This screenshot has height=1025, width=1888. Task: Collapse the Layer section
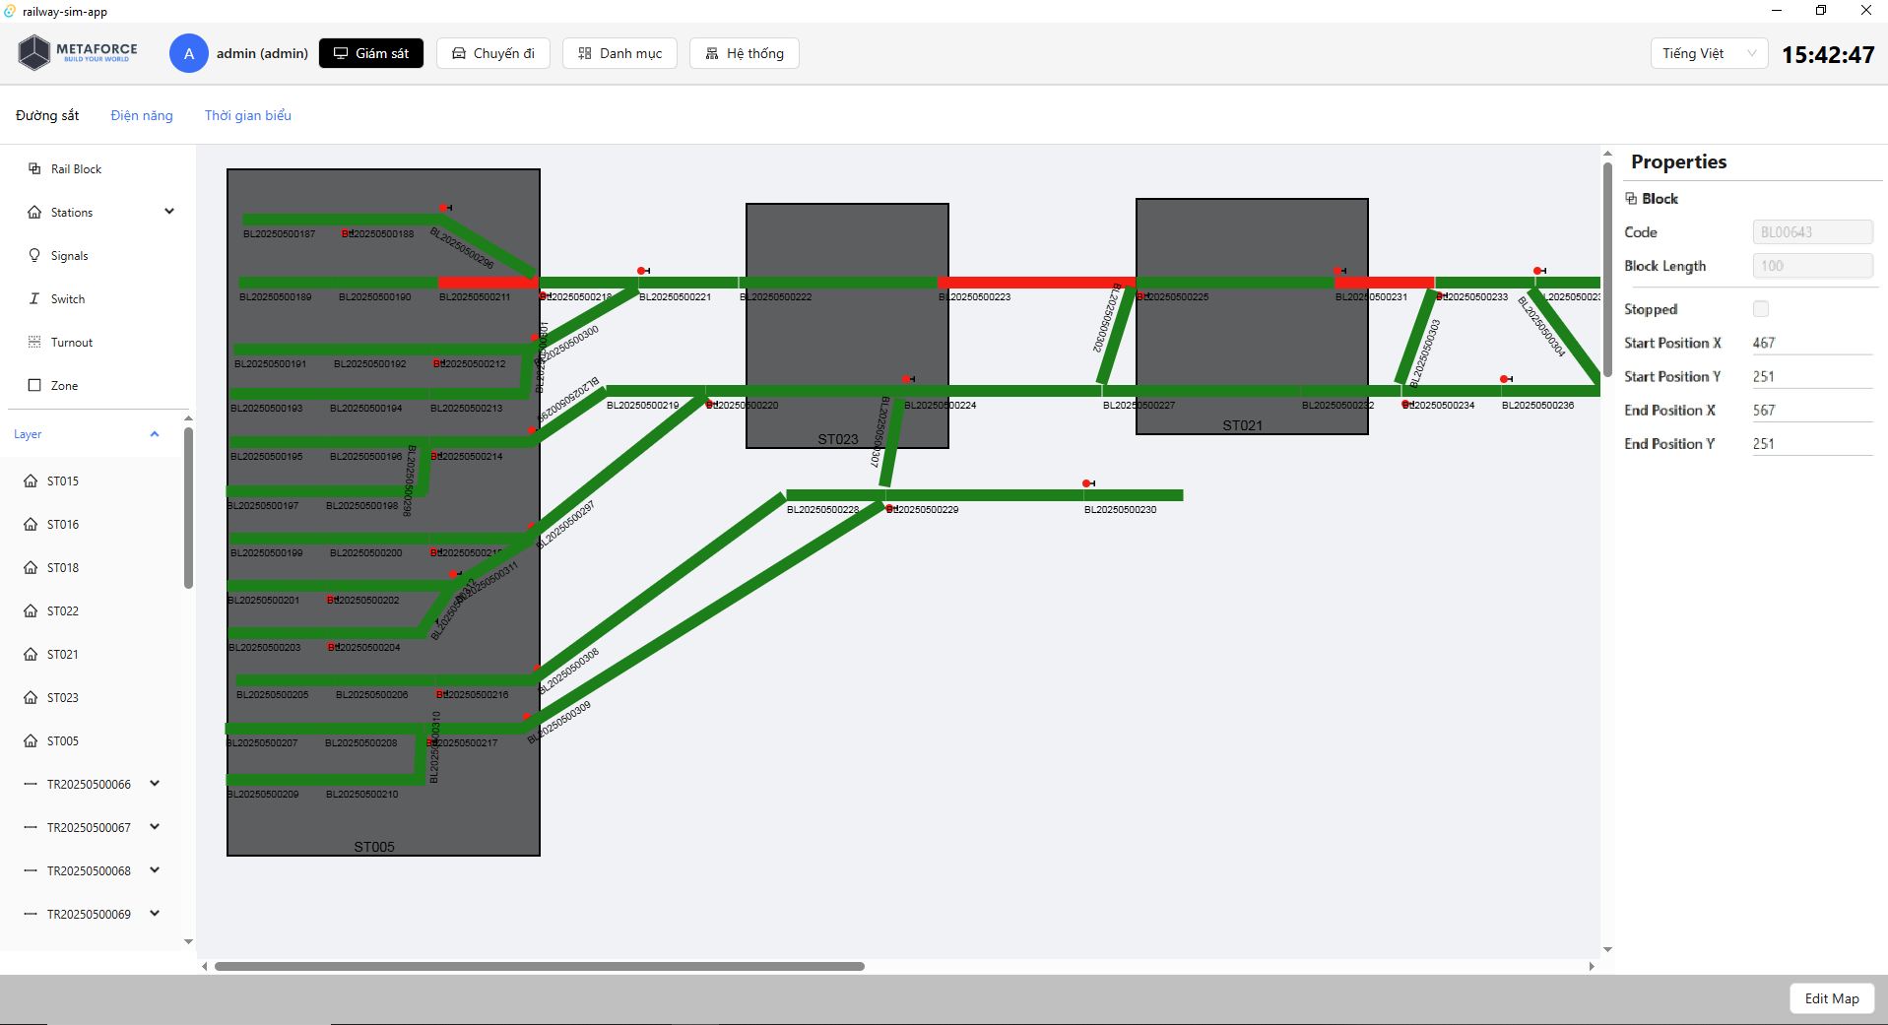pyautogui.click(x=155, y=434)
